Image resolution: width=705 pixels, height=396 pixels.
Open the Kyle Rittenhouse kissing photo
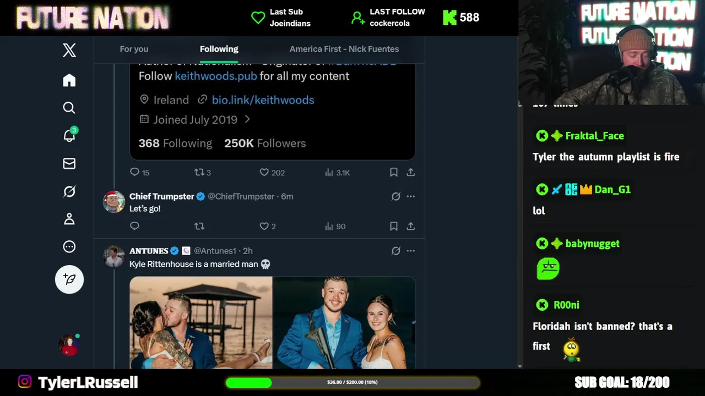pyautogui.click(x=201, y=322)
